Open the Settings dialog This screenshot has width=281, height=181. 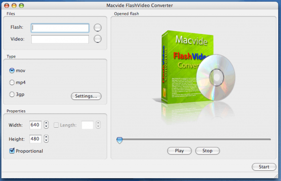[86, 96]
